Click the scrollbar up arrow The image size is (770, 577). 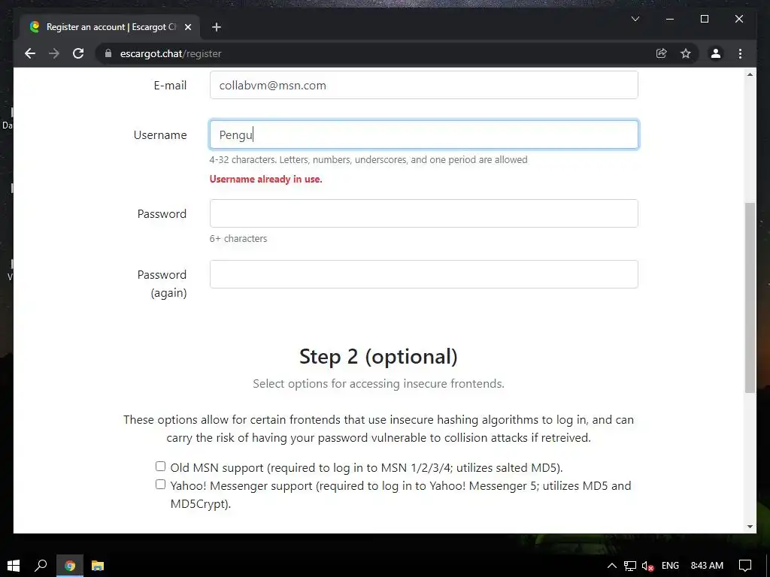[x=750, y=74]
